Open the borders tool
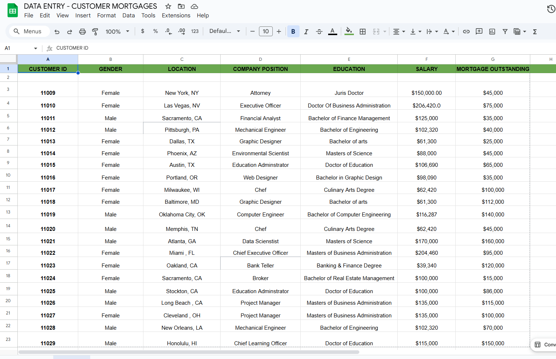 coord(363,32)
